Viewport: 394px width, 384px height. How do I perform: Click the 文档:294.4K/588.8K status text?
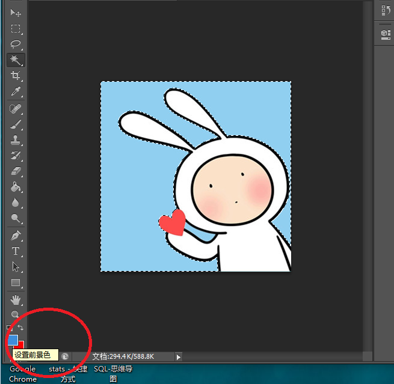click(x=123, y=356)
